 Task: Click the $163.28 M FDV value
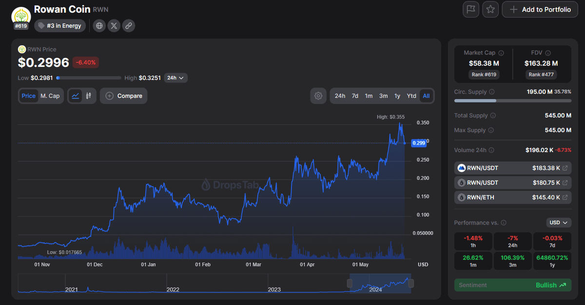[x=541, y=63]
